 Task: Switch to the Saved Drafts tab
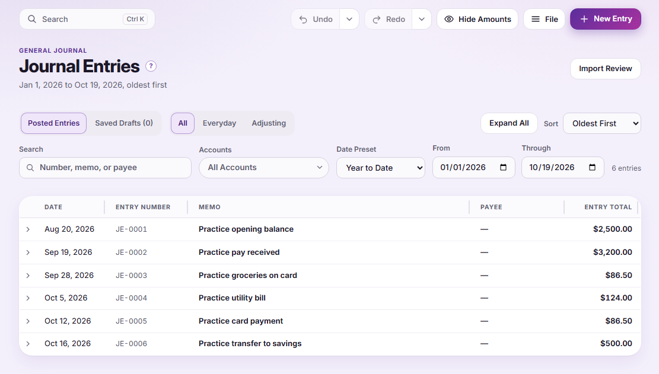124,123
